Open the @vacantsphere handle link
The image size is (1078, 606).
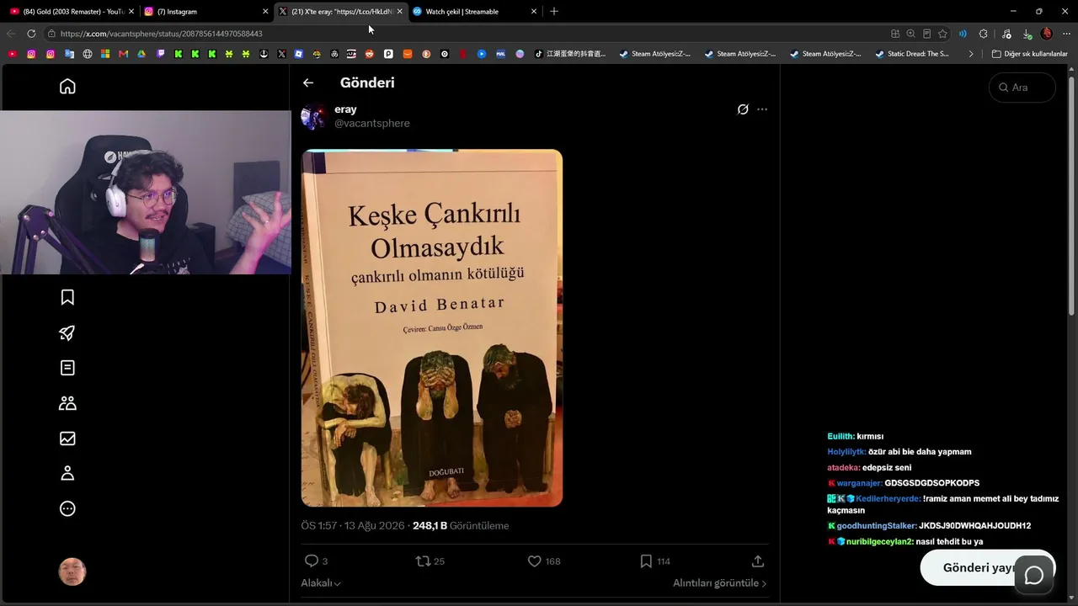click(x=372, y=123)
